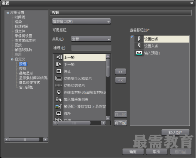This screenshot has width=196, height=158.
Task: Collapse the 自定义 tree node
Action: 12,59
